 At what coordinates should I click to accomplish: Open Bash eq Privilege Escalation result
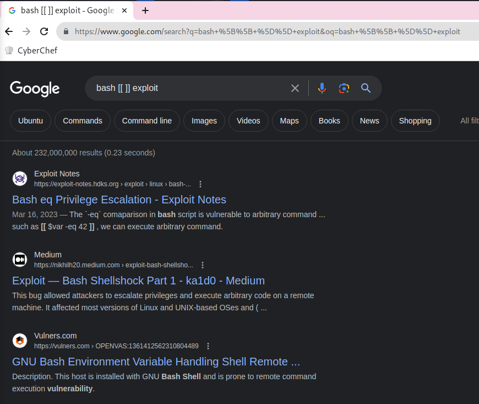click(x=119, y=200)
